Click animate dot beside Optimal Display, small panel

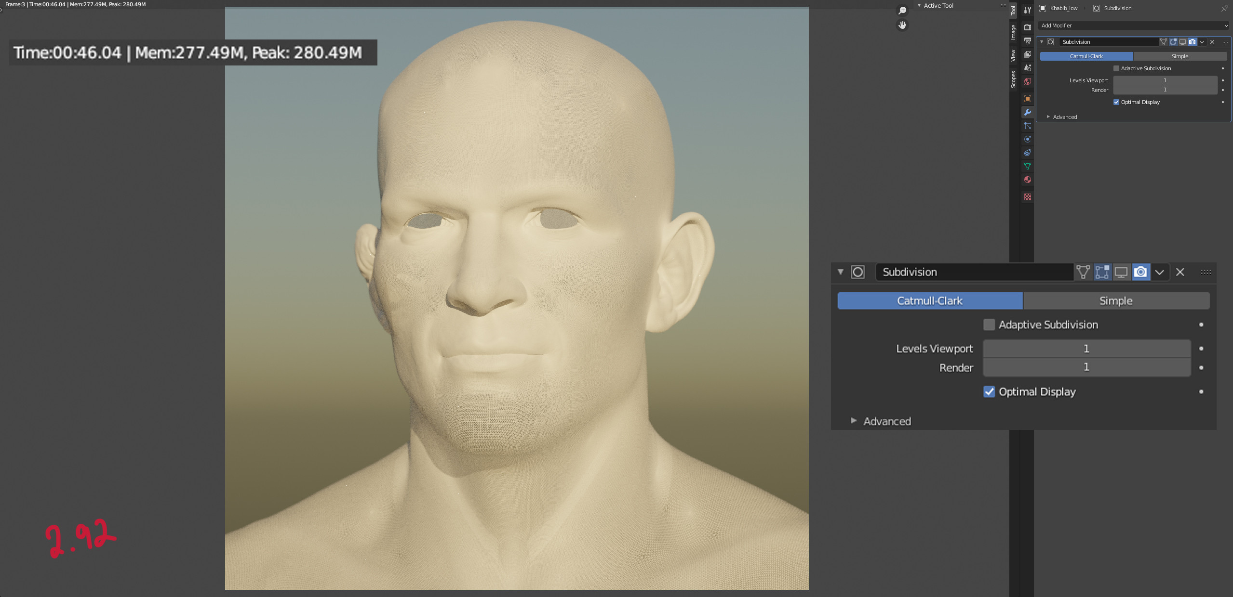click(1223, 102)
